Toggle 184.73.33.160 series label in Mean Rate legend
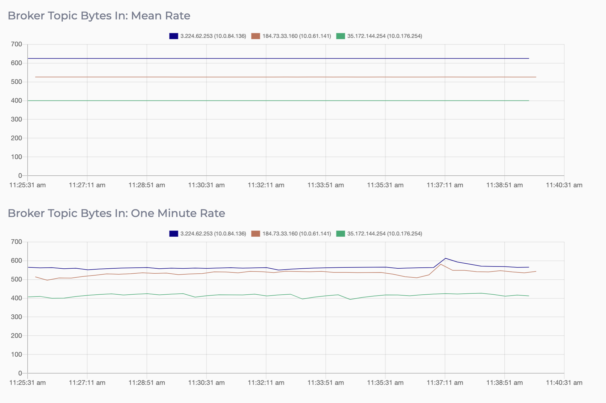 coord(296,36)
